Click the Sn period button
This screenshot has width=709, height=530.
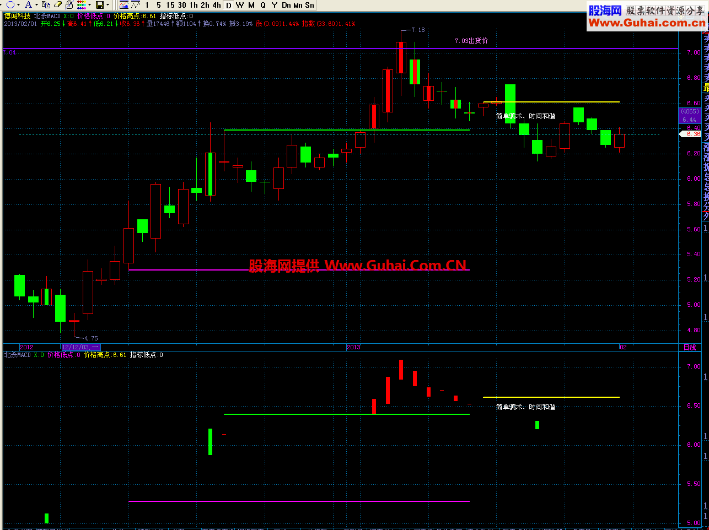tap(309, 5)
